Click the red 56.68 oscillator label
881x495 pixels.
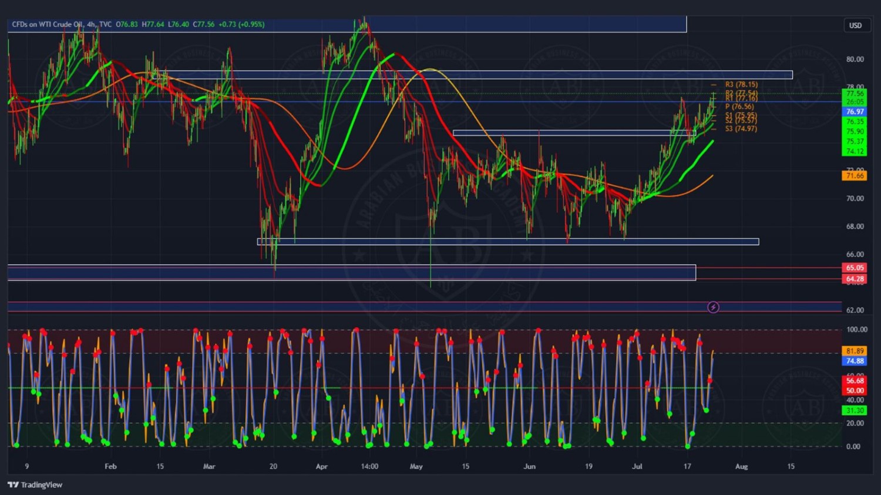pyautogui.click(x=855, y=381)
